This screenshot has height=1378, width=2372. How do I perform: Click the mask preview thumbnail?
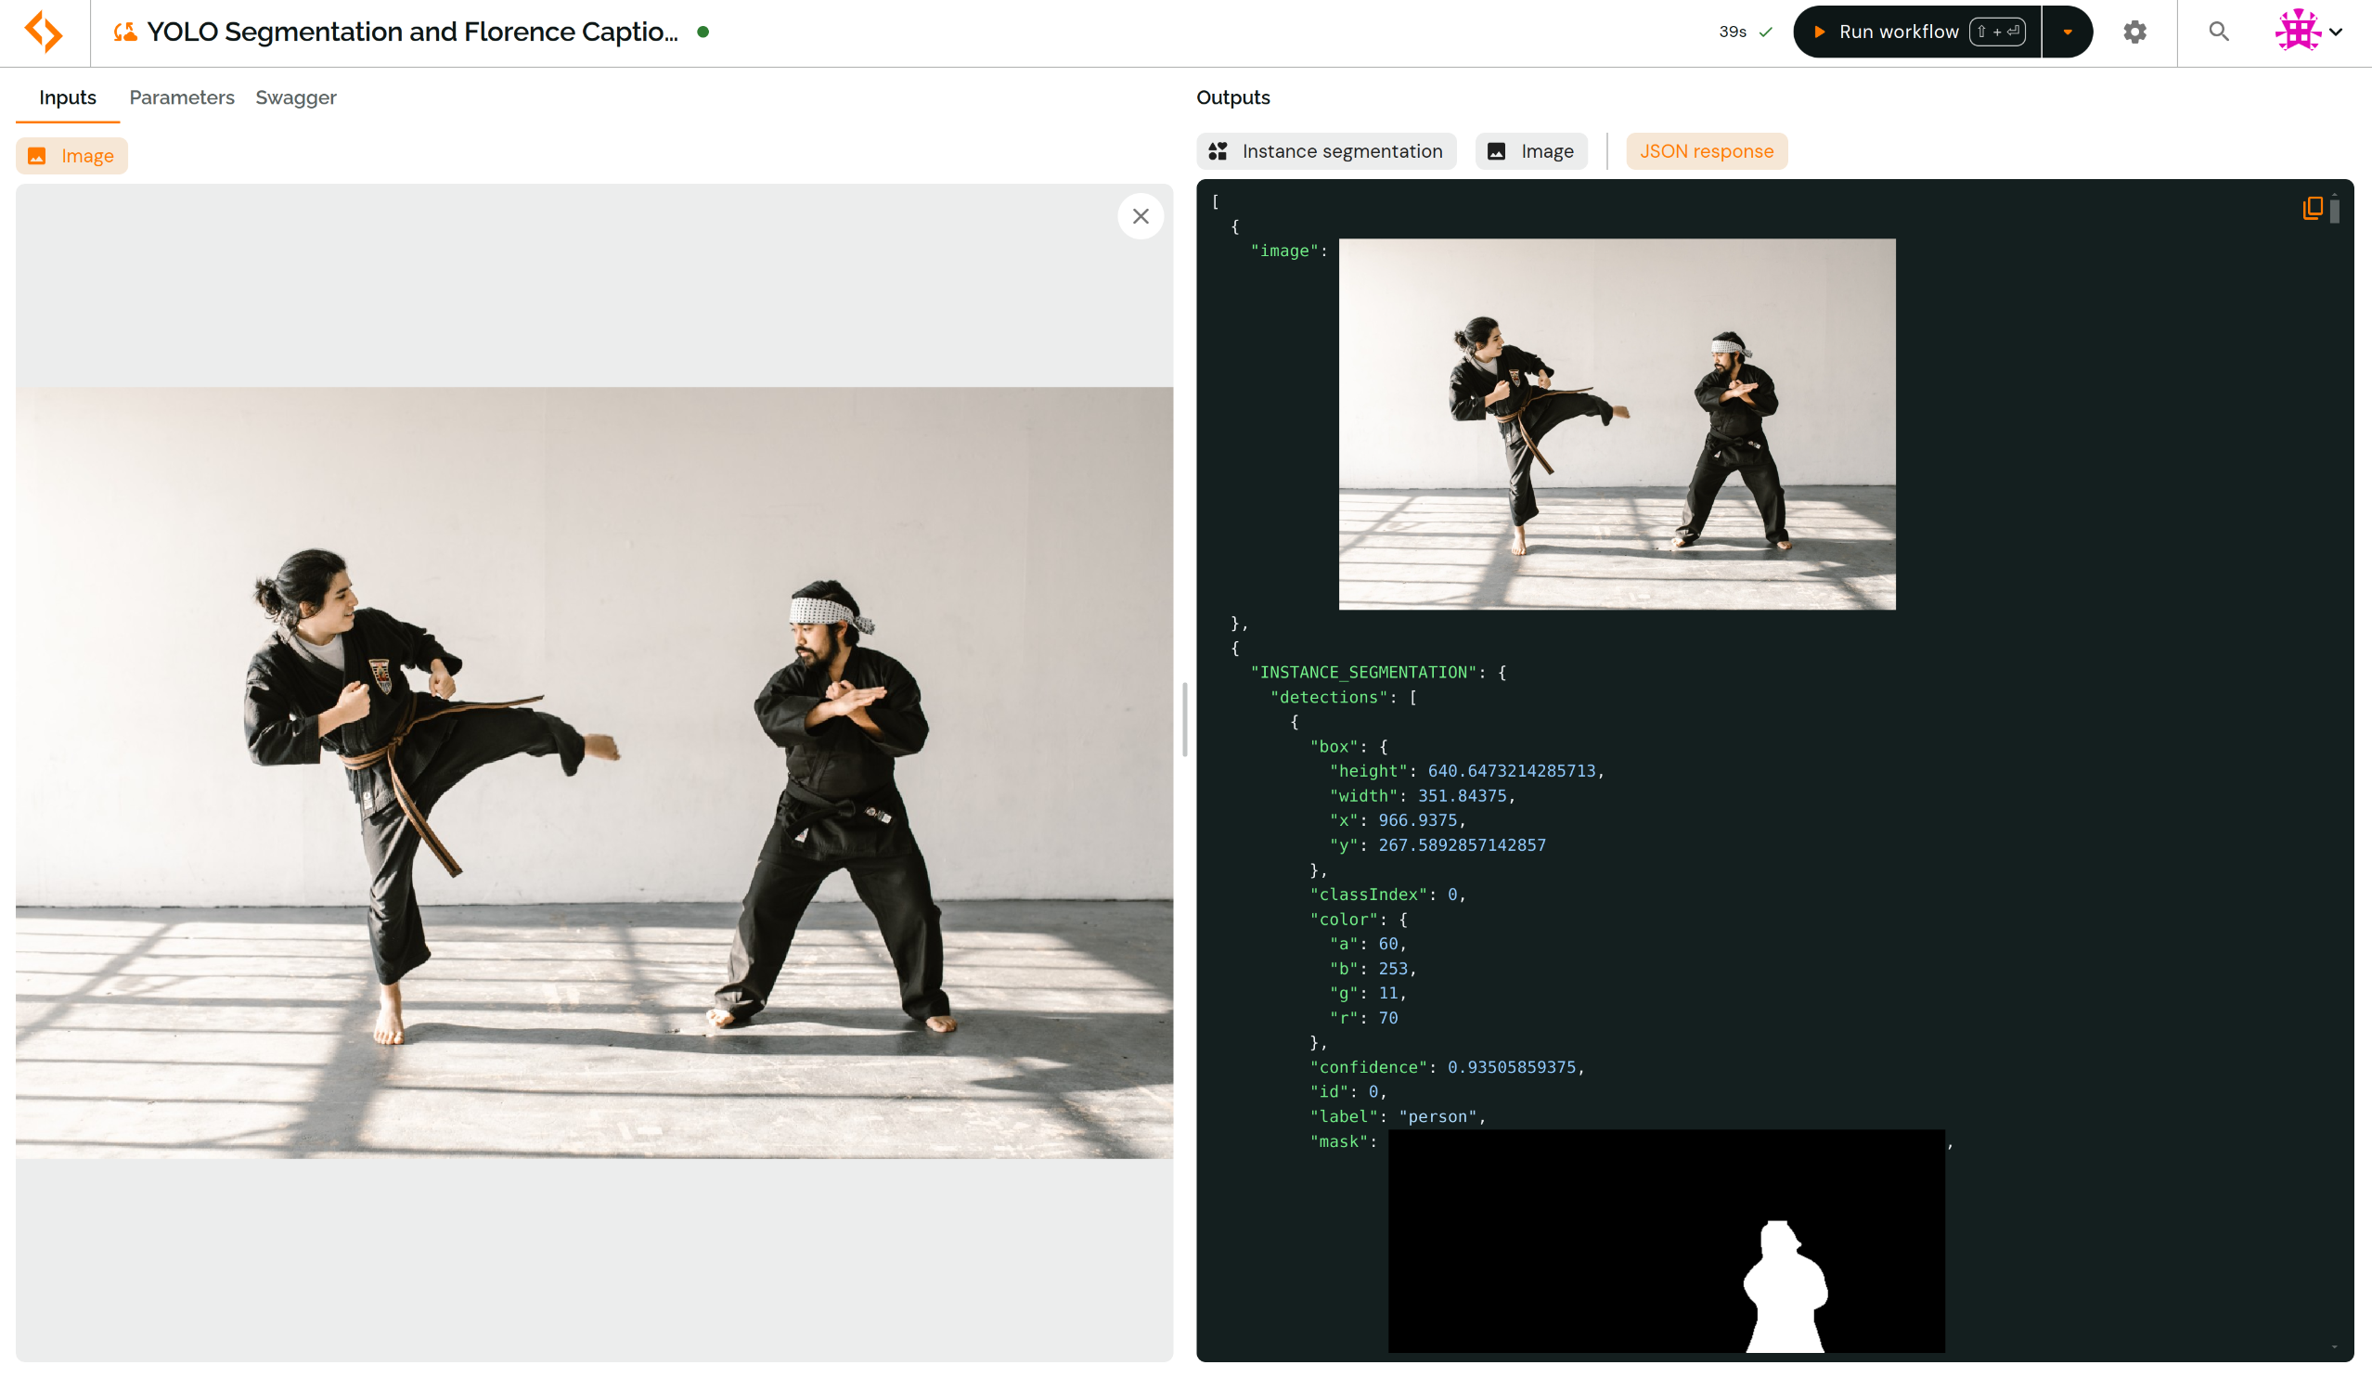1666,1241
